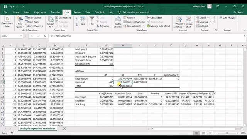The image size is (247, 139).
Task: Open Connections in the ribbon
Action: point(63,18)
